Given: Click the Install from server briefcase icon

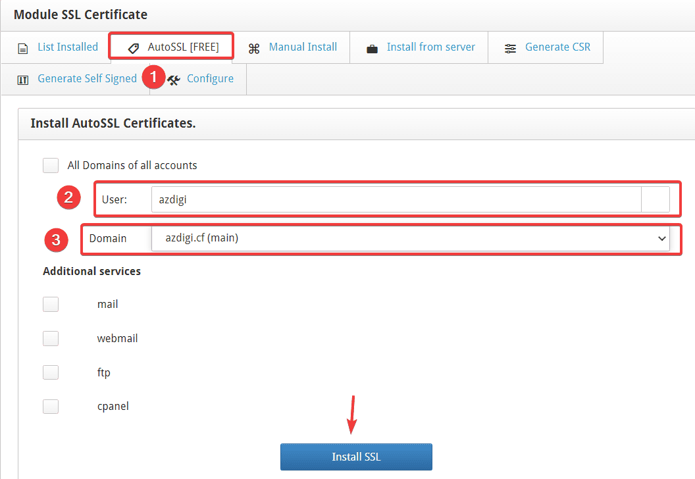Looking at the screenshot, I should tap(372, 47).
